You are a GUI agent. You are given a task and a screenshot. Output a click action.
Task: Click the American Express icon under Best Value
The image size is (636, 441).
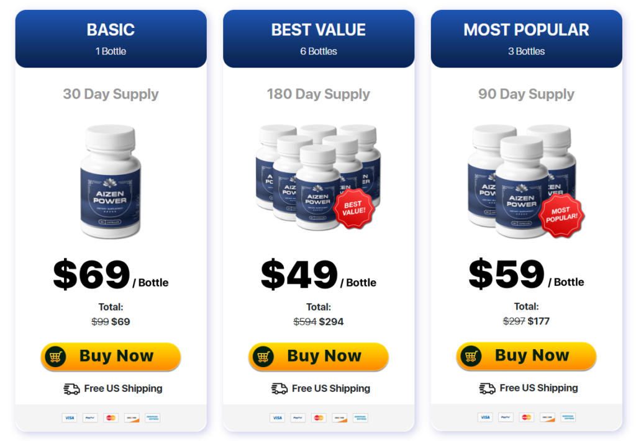point(360,418)
